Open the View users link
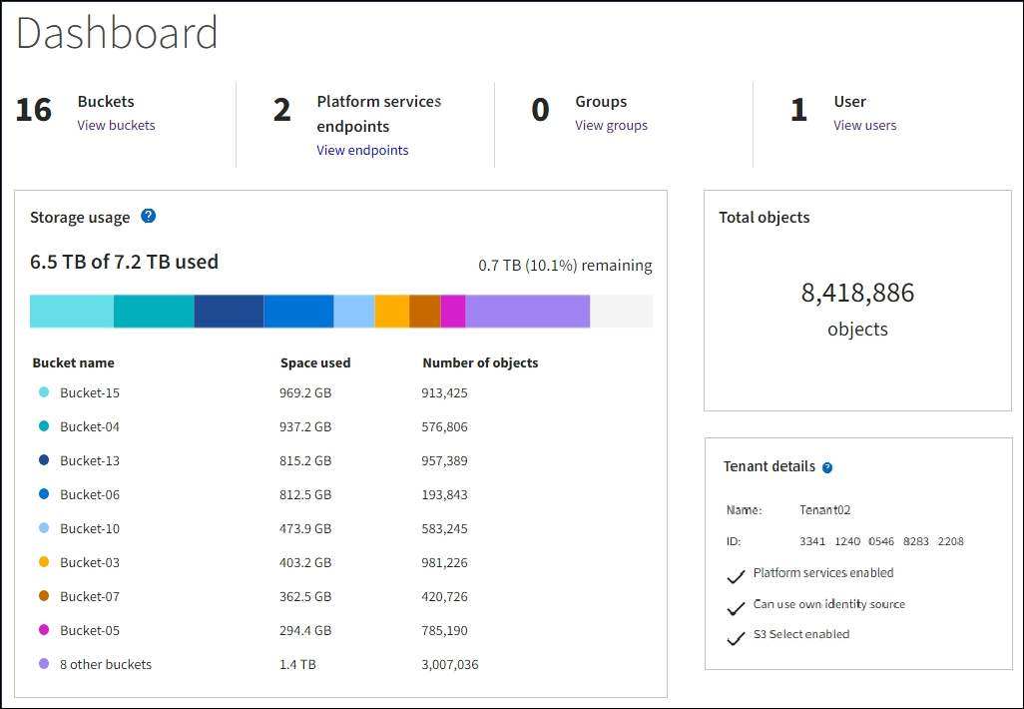Screen dimensions: 1024x709 click(x=864, y=126)
